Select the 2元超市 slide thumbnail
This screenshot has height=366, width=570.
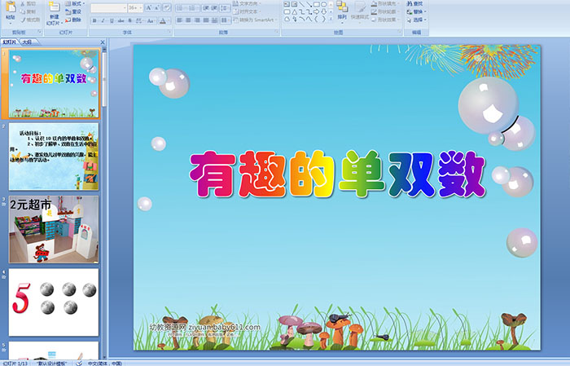tap(54, 227)
